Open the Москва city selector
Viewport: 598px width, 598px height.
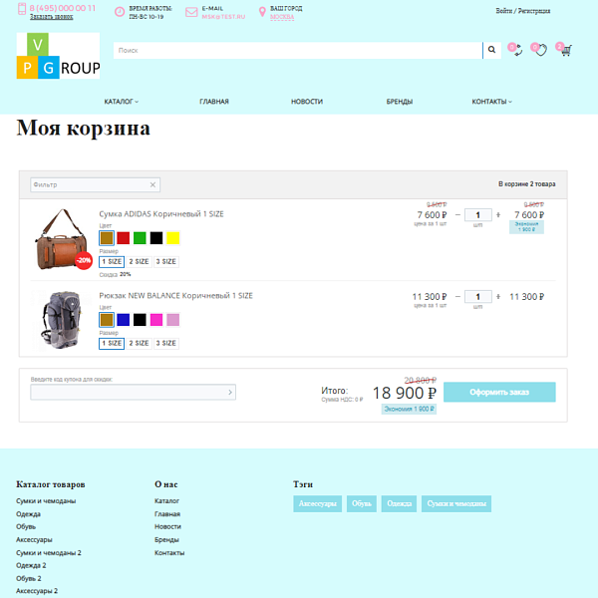tap(282, 18)
